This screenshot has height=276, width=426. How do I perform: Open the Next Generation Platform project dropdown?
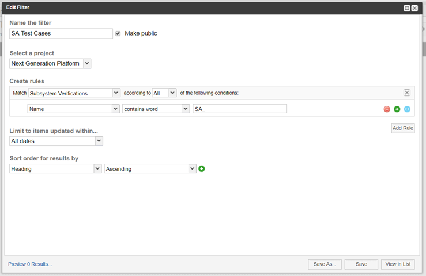50,63
